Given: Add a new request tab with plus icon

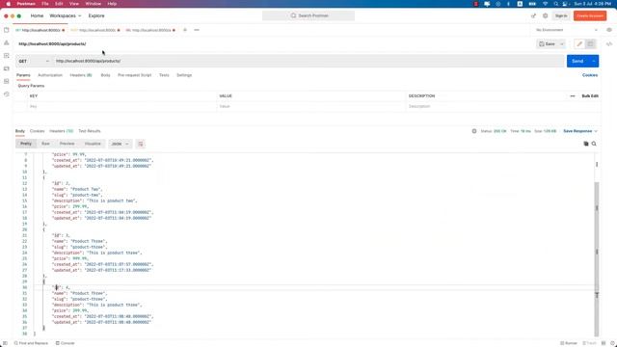Looking at the screenshot, I should 185,30.
